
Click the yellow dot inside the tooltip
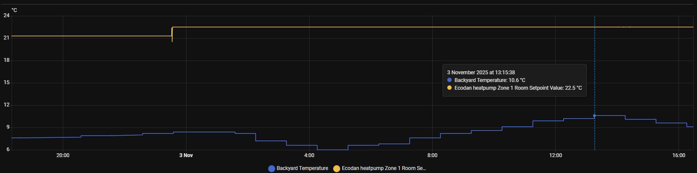click(449, 88)
